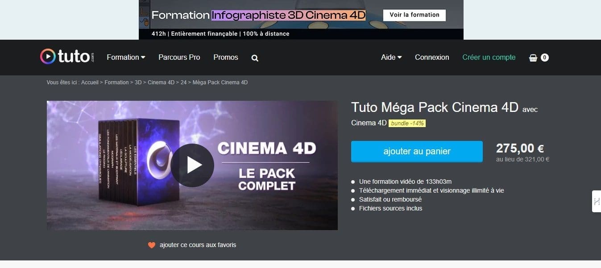
Task: Go to the Connexion page
Action: [x=432, y=57]
